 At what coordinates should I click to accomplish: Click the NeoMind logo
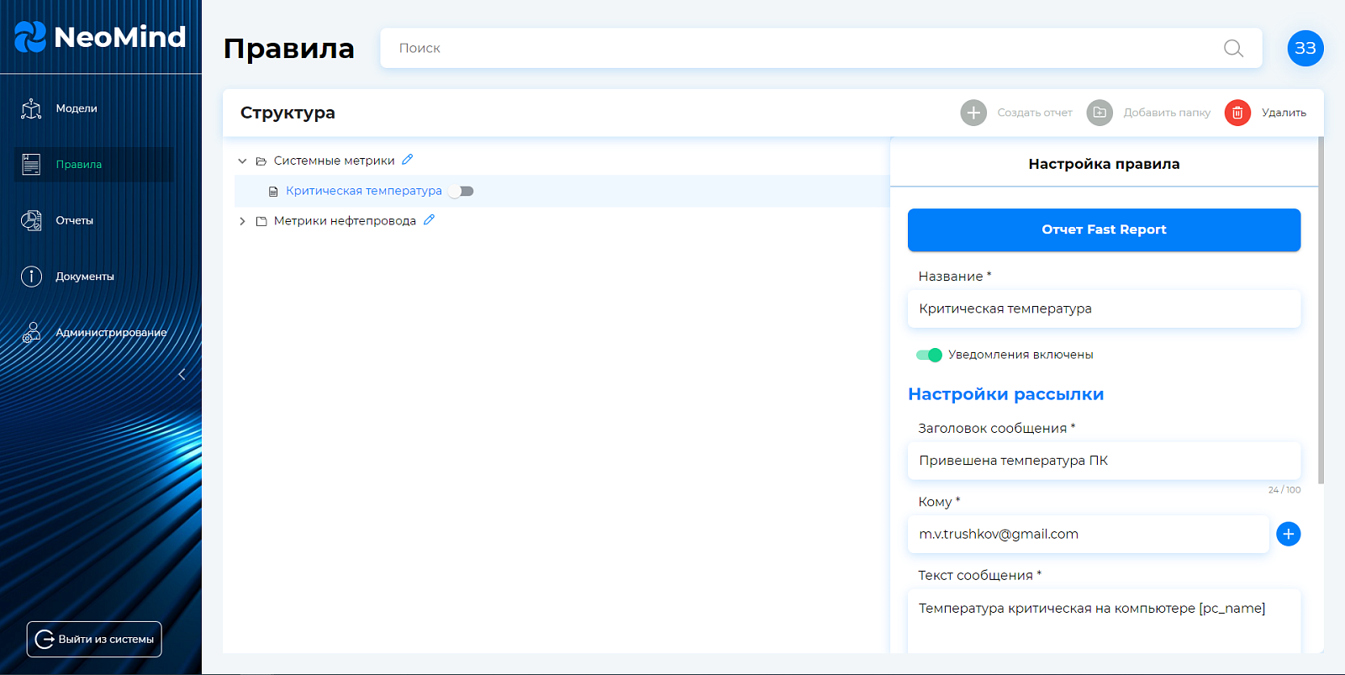tap(100, 36)
